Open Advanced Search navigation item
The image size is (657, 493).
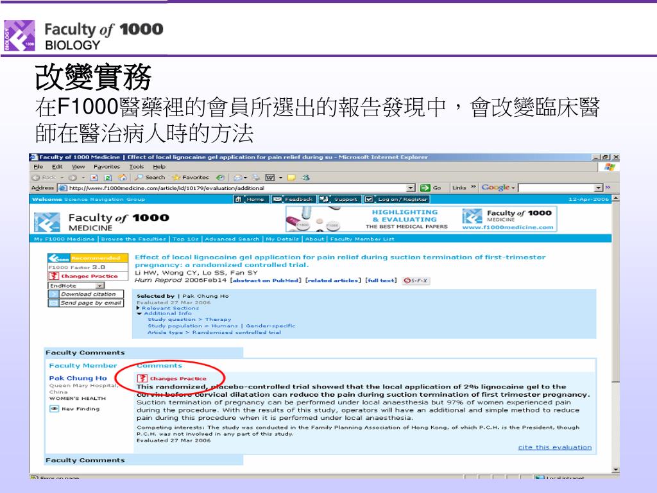[232, 239]
